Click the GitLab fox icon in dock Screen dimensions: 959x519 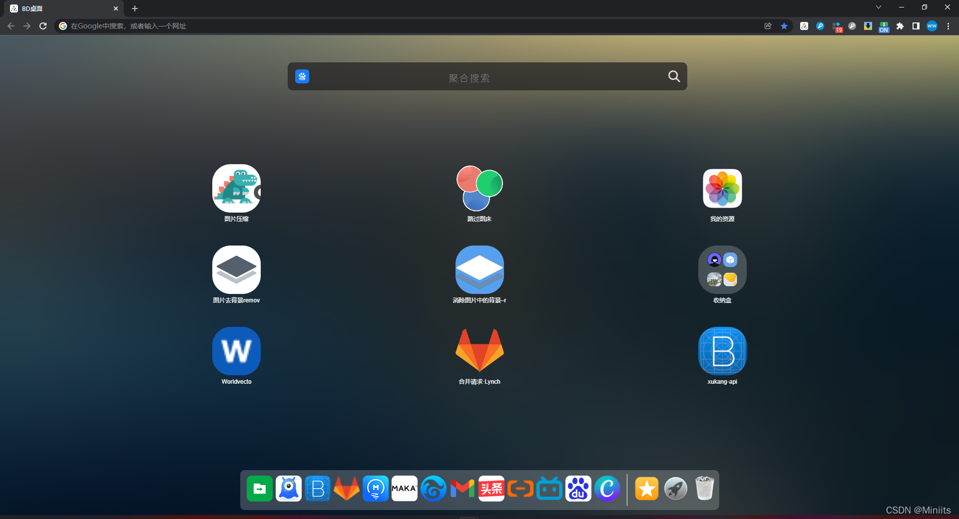347,489
